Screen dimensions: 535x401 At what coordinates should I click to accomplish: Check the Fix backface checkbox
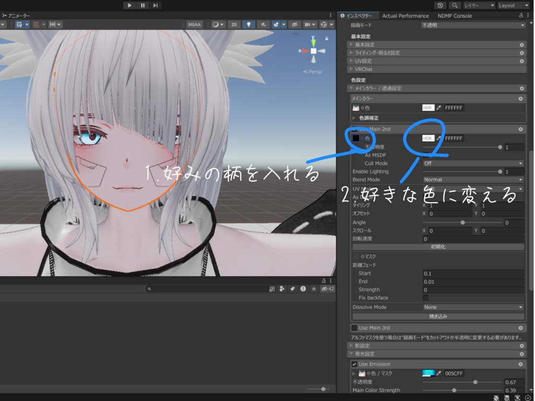pos(426,298)
